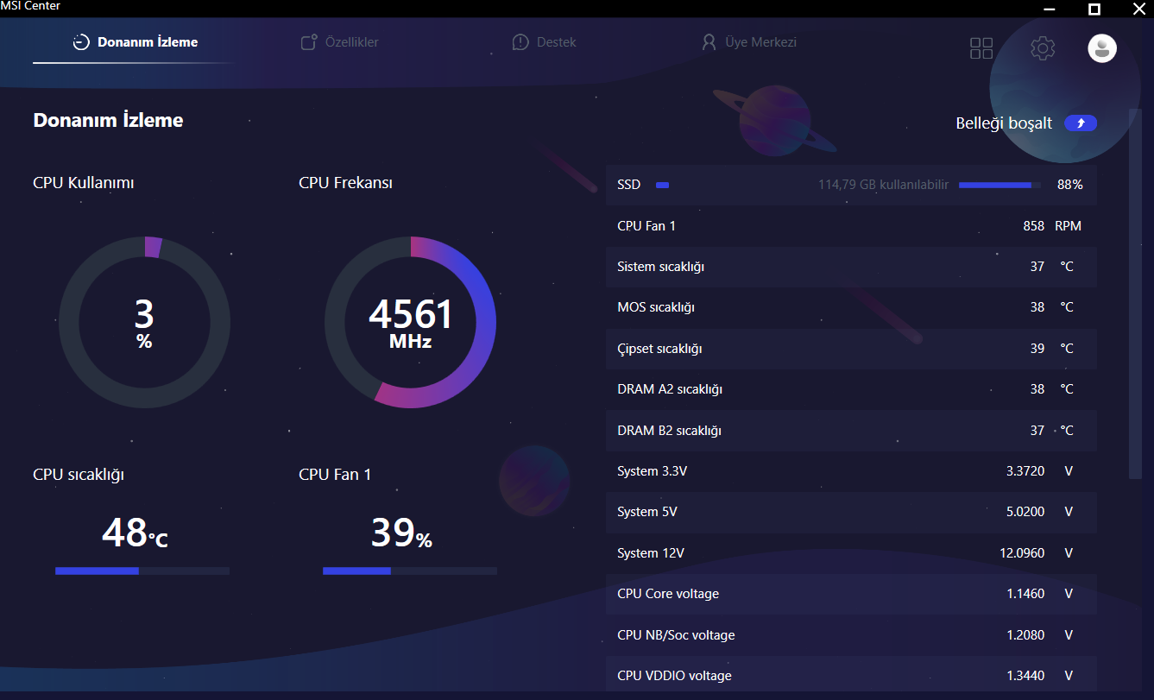Image resolution: width=1154 pixels, height=700 pixels.
Task: Click the DRAM B2 sıcaklığı row
Action: click(x=851, y=431)
